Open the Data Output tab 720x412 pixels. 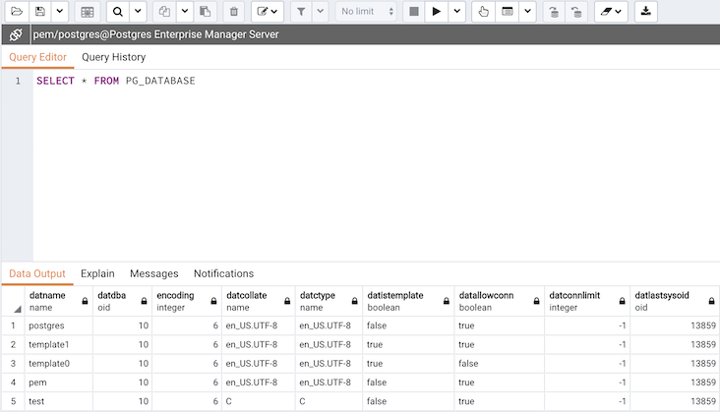37,274
